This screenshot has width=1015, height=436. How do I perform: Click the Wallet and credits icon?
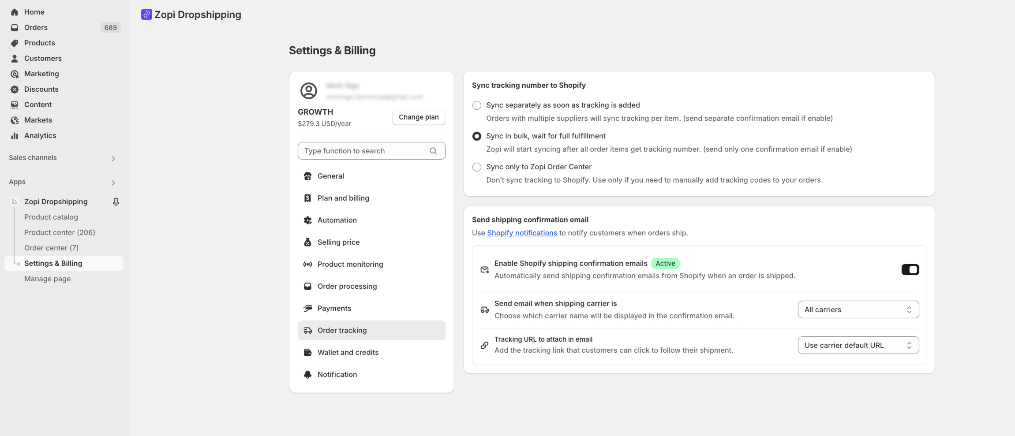[307, 352]
